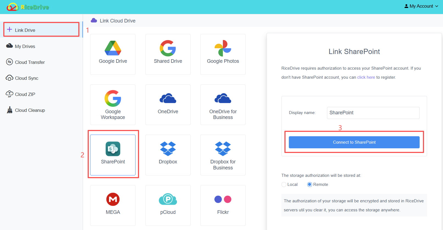Open Cloud ZIP menu item

click(41, 94)
